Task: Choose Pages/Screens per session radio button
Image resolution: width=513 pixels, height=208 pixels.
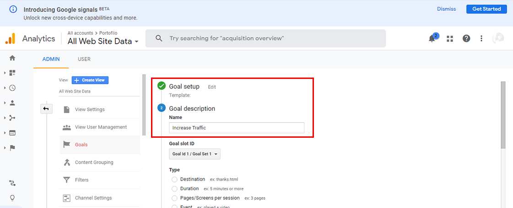Action: pos(174,198)
